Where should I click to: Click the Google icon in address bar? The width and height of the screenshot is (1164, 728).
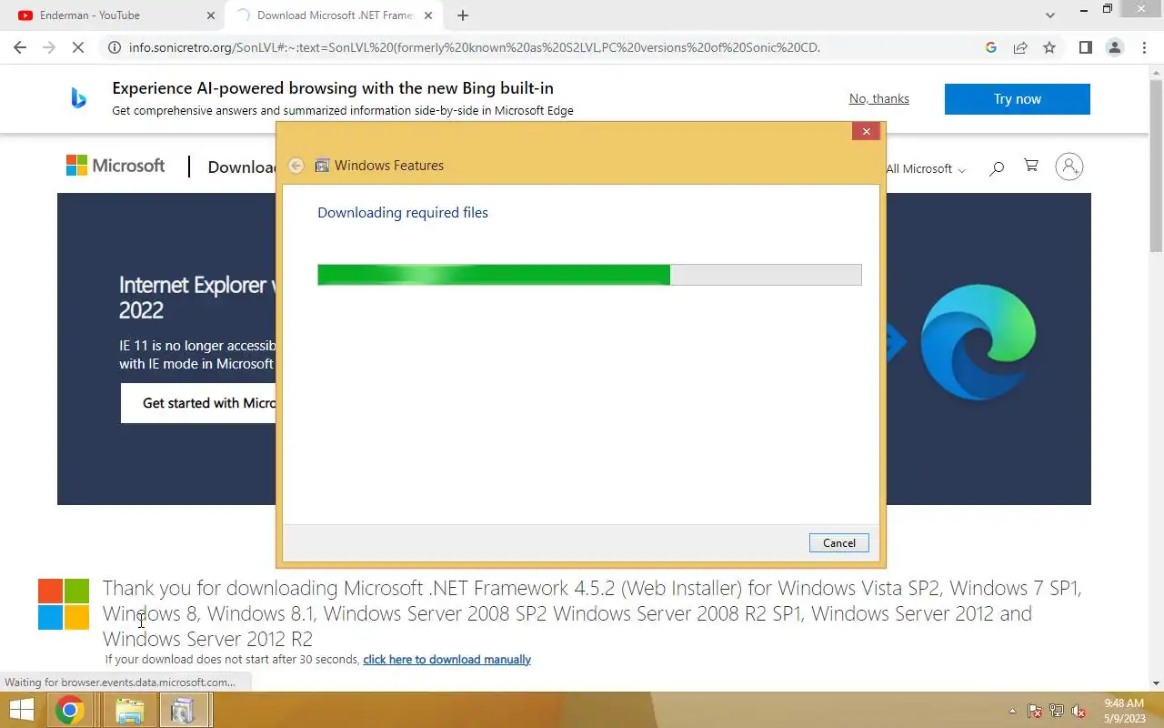pos(991,47)
